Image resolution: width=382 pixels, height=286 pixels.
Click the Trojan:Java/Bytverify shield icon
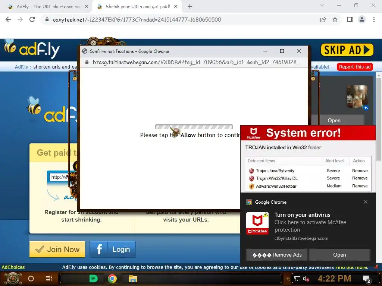(x=251, y=171)
